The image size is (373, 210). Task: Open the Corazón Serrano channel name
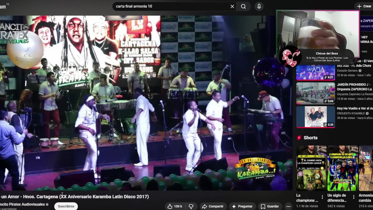[348, 71]
